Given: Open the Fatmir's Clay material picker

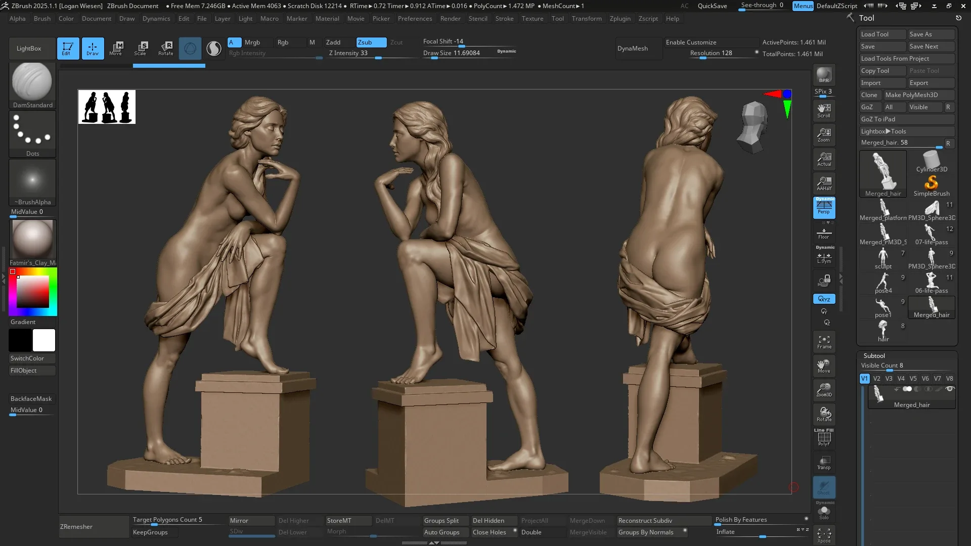Looking at the screenshot, I should click(32, 243).
